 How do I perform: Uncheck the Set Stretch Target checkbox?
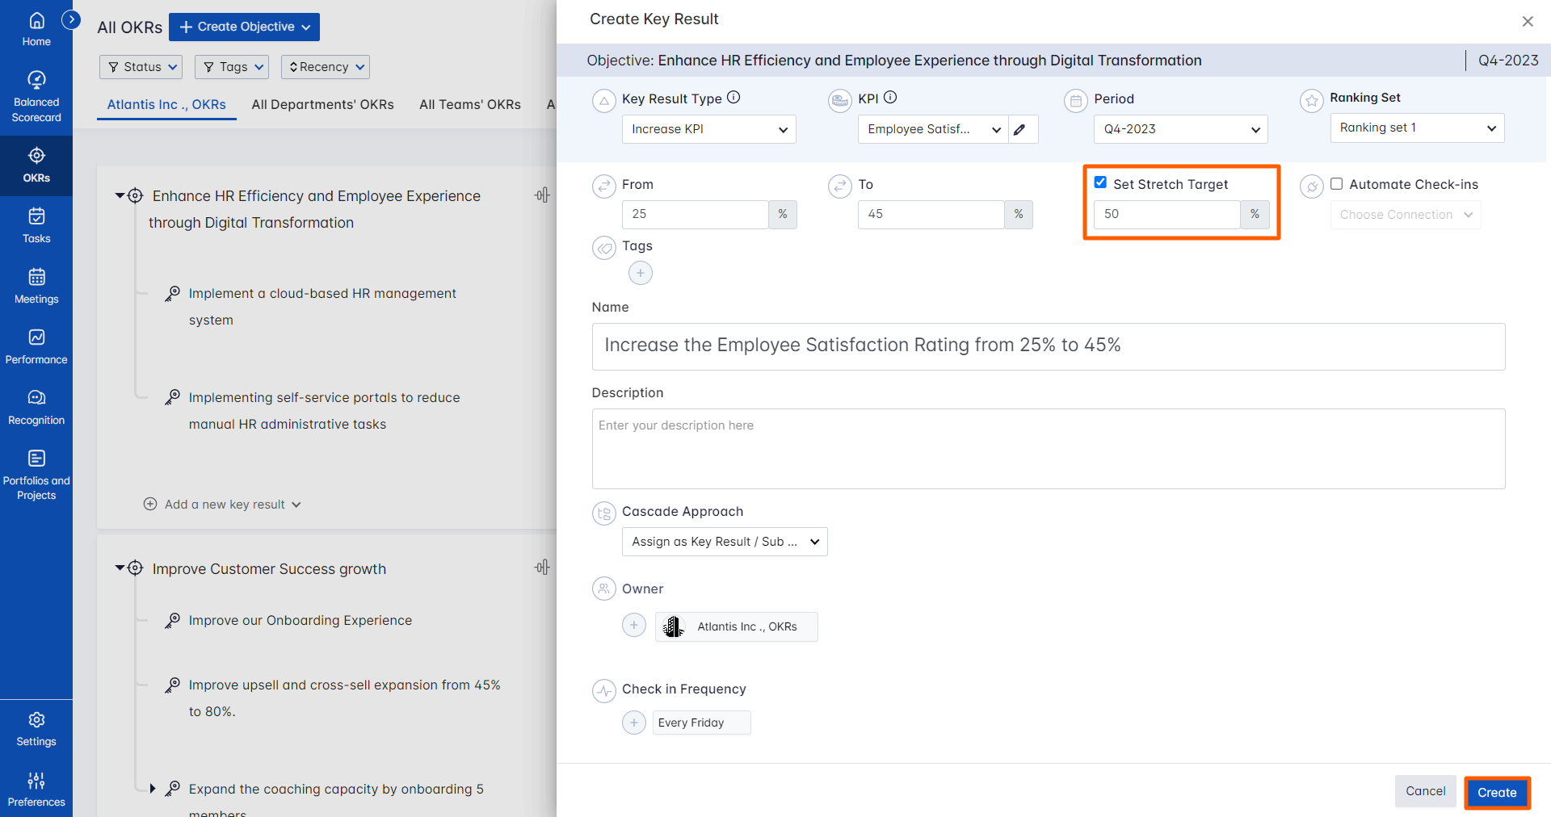click(1100, 182)
